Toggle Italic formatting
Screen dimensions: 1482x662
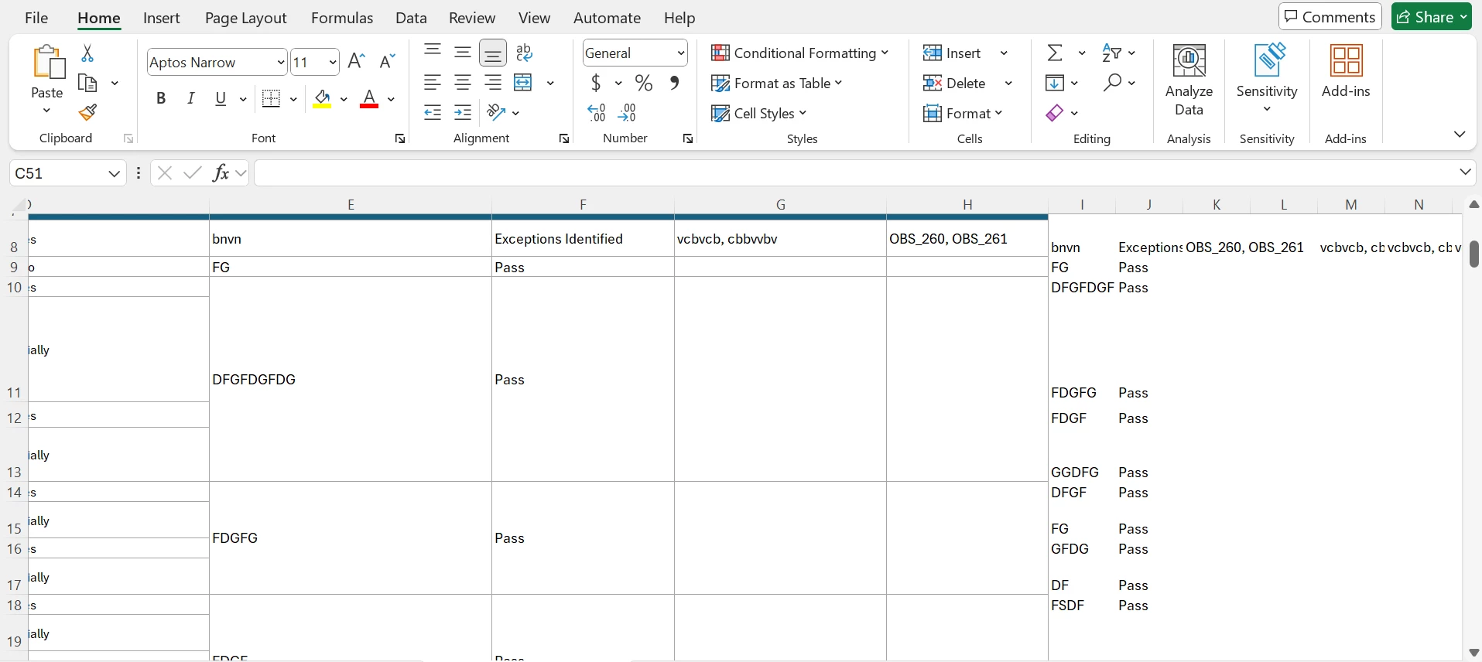191,98
